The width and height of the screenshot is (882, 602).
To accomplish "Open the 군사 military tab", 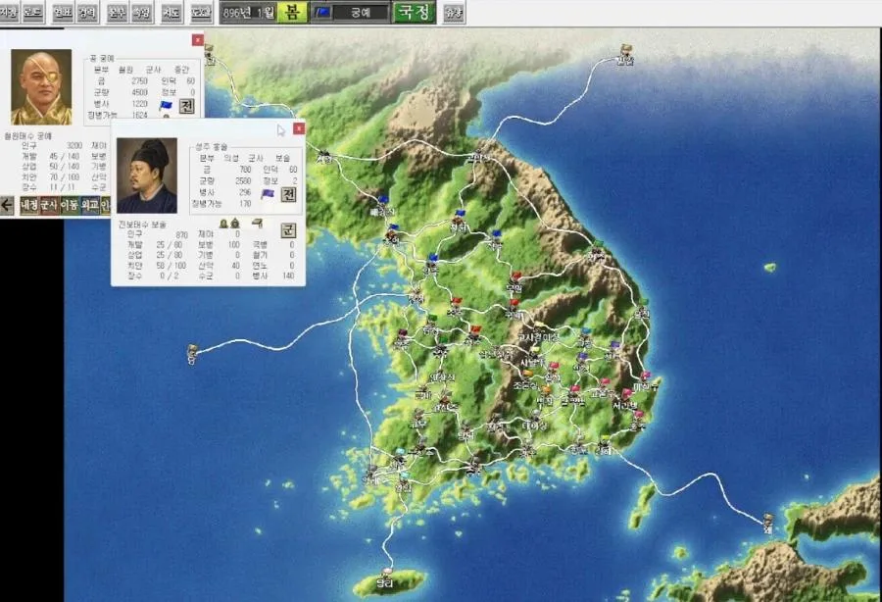I will click(x=49, y=205).
